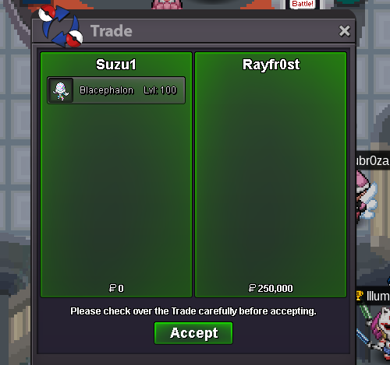The width and height of the screenshot is (390, 365).
Task: Click Suzu1's 0 money offer
Action: (x=116, y=288)
